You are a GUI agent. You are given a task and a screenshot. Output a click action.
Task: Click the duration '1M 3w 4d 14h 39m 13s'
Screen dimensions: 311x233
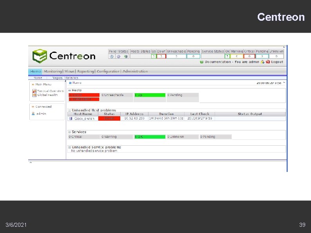(166, 118)
